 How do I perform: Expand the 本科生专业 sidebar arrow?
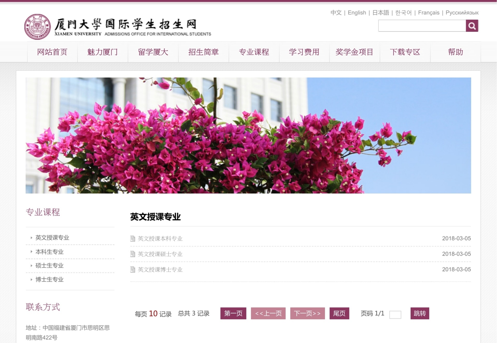[31, 251]
